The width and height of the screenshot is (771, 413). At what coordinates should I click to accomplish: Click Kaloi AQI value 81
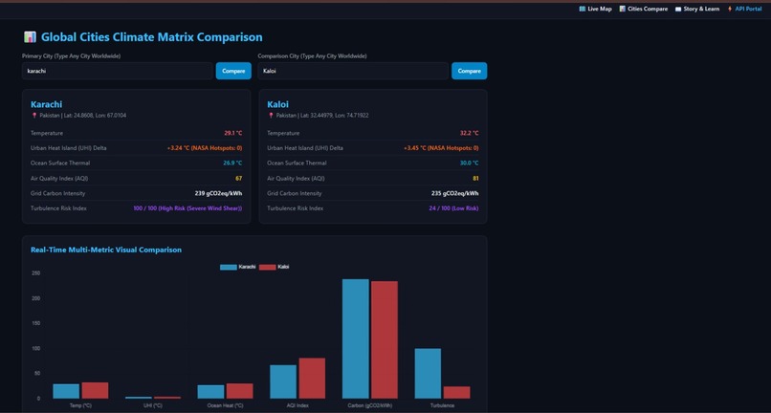475,179
